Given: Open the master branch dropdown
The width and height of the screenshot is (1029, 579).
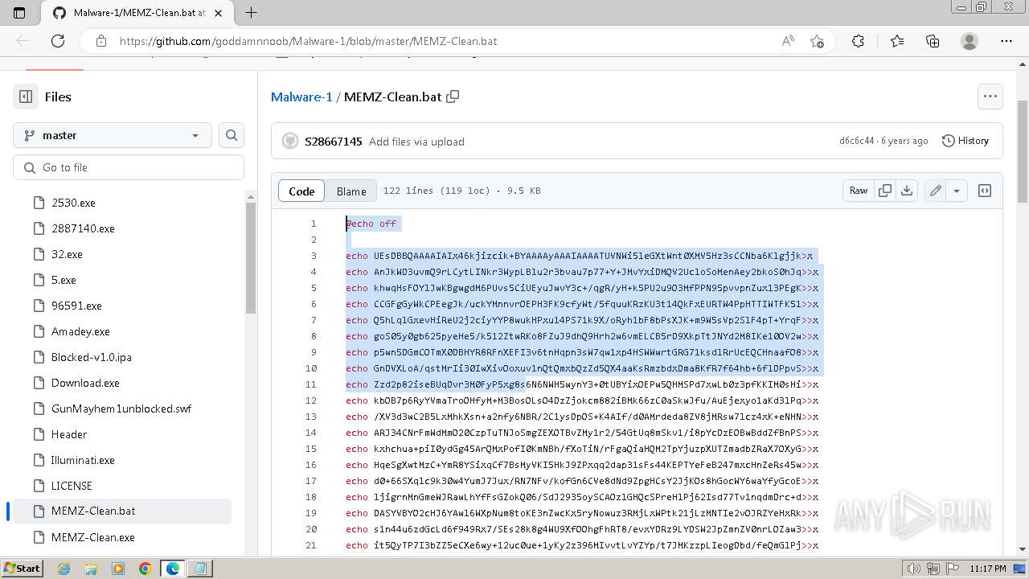Looking at the screenshot, I should tap(113, 135).
